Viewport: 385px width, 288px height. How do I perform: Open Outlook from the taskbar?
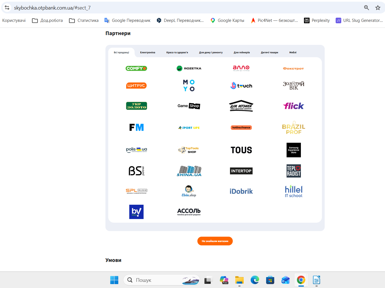pyautogui.click(x=286, y=280)
